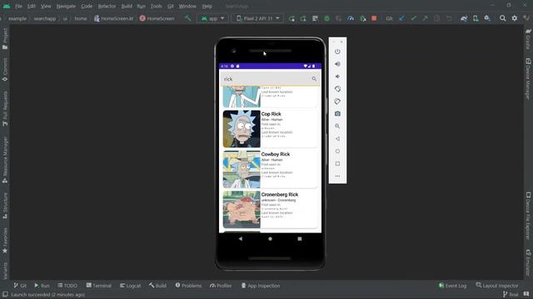Open the app run configuration dropdown
This screenshot has height=299, width=533.
[x=212, y=18]
